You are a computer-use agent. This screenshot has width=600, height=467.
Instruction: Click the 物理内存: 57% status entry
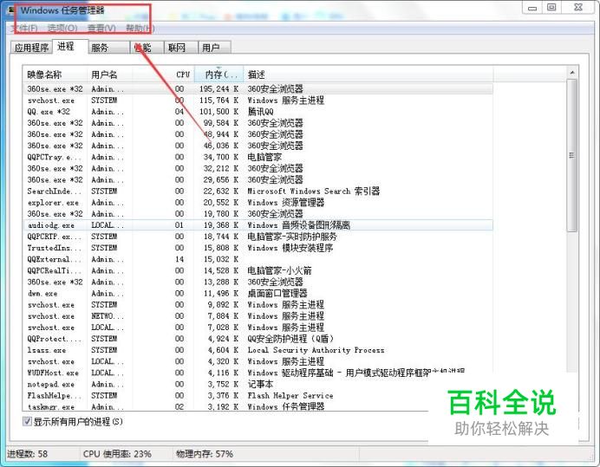tap(205, 454)
